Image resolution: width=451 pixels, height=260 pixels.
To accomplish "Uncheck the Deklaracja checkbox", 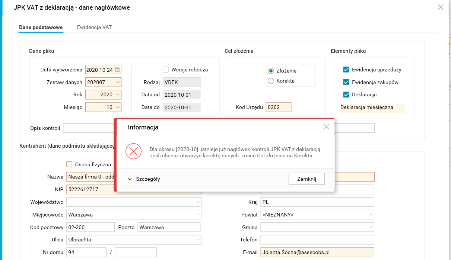I will 346,94.
